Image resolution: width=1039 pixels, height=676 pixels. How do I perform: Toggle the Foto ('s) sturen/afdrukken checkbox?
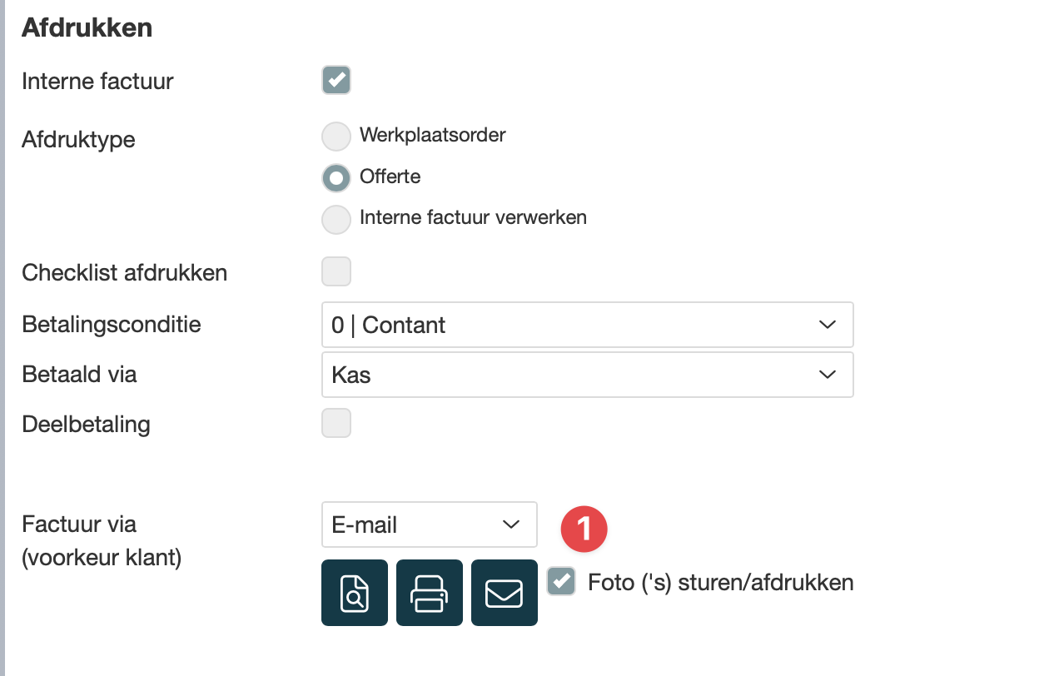pos(561,581)
